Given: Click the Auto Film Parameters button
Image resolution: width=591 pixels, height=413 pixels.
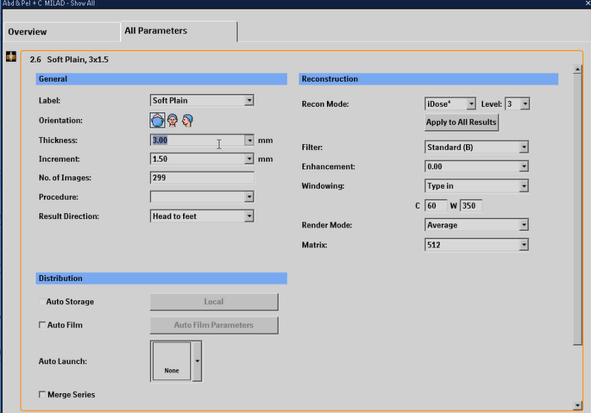Looking at the screenshot, I should (214, 325).
